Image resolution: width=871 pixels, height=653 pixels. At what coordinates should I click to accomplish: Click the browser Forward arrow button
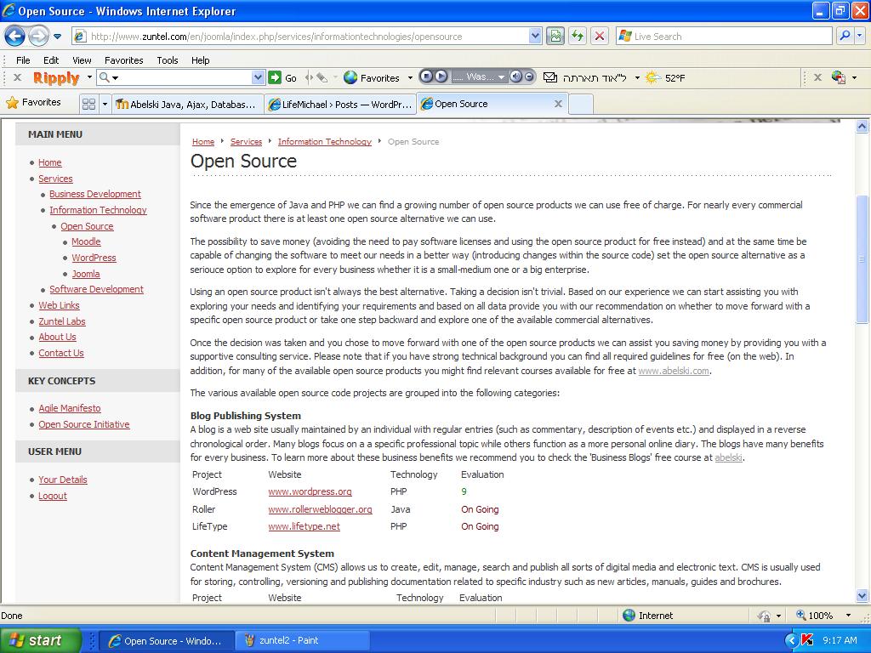[x=37, y=37]
